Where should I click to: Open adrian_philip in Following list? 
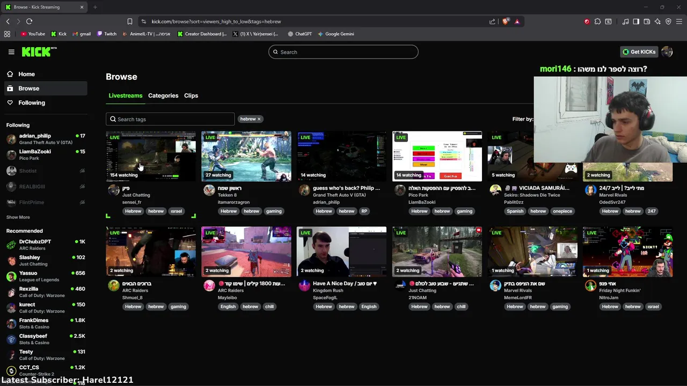[46, 139]
